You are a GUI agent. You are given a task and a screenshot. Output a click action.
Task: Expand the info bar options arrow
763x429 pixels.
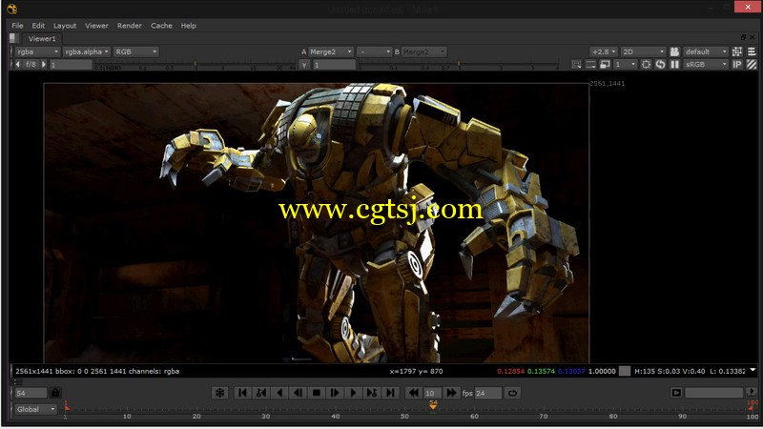[x=753, y=370]
